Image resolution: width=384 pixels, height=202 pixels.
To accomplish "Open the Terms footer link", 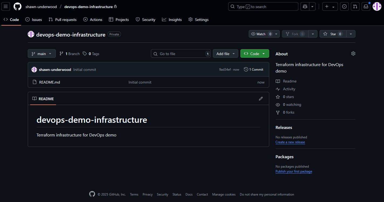I will (134, 194).
